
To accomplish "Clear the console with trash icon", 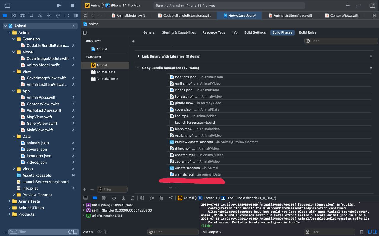I will (x=362, y=232).
